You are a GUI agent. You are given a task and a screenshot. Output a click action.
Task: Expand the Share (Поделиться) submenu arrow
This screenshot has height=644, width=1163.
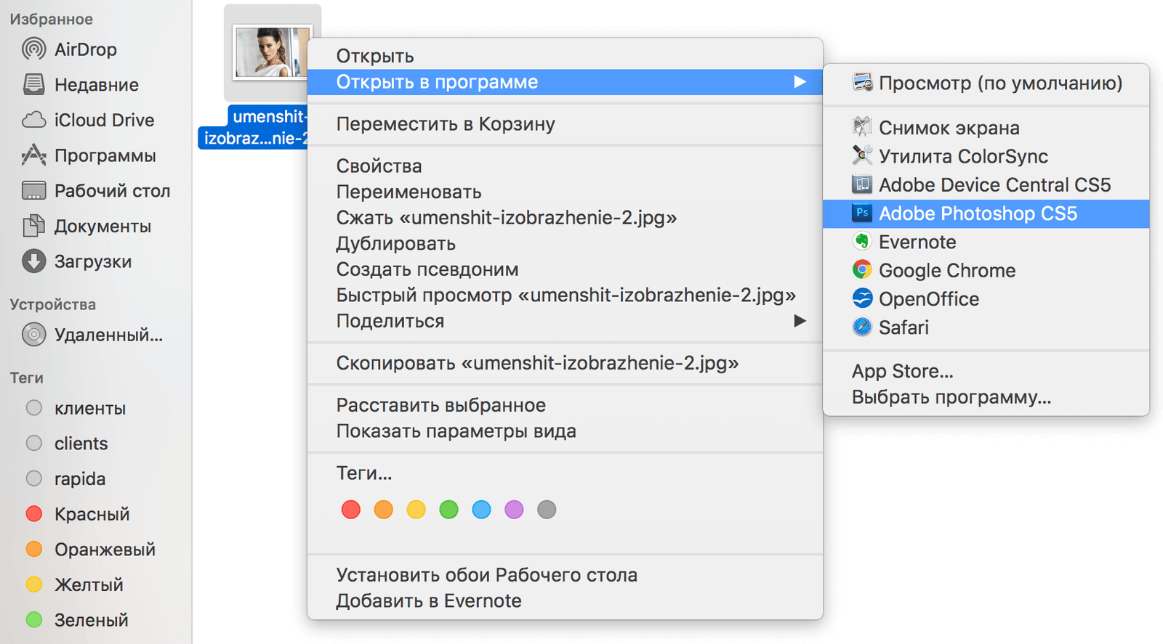click(800, 321)
